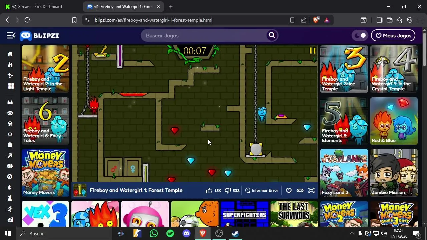Image resolution: width=427 pixels, height=240 pixels.
Task: Open the sidebar multiplayer group icon
Action: (x=10, y=166)
